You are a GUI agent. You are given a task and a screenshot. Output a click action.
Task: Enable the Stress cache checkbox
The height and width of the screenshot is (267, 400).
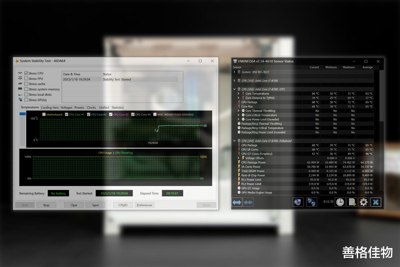pos(26,84)
